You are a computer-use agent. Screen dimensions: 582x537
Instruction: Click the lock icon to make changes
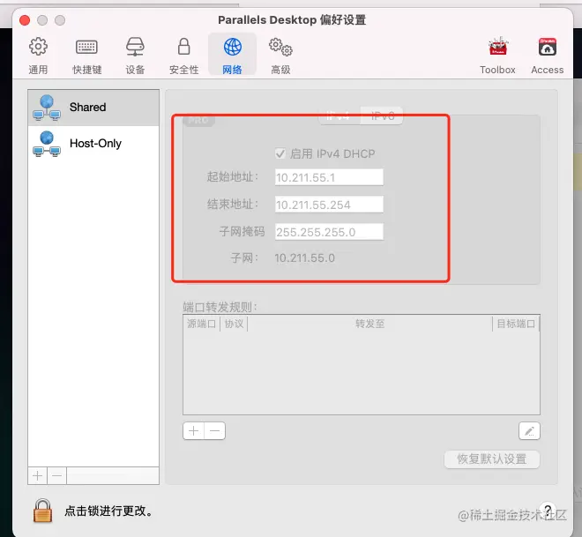[42, 511]
